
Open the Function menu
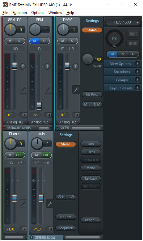tap(19, 13)
